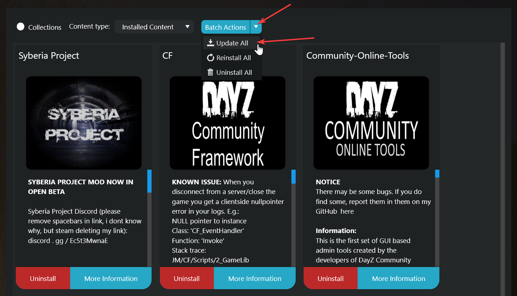Image resolution: width=517 pixels, height=296 pixels.
Task: View More Information for CF
Action: (255, 278)
